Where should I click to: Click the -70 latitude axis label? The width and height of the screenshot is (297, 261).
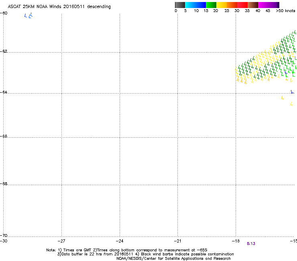tap(4, 235)
